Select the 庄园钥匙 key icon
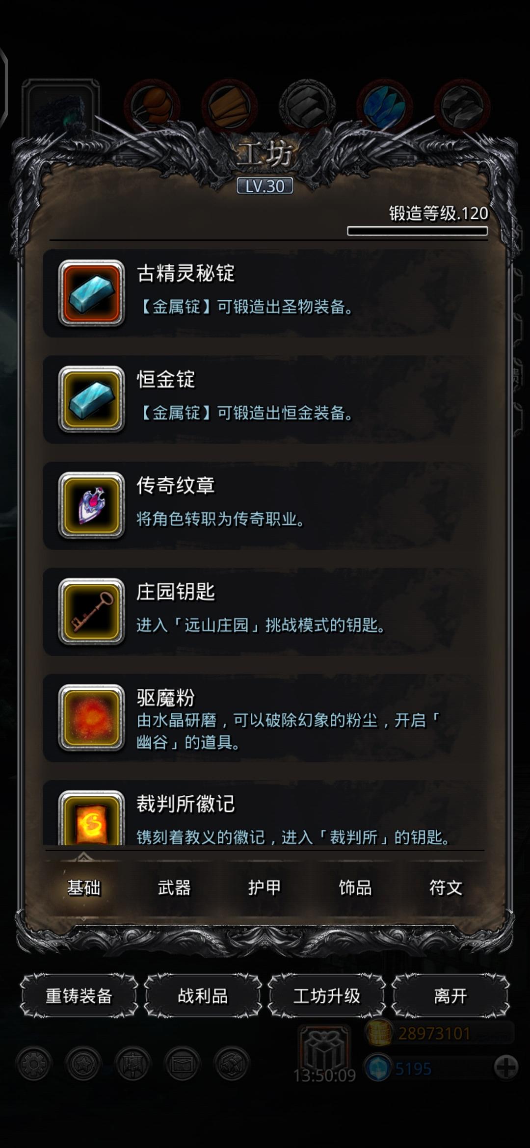This screenshot has width=530, height=1148. click(x=91, y=611)
